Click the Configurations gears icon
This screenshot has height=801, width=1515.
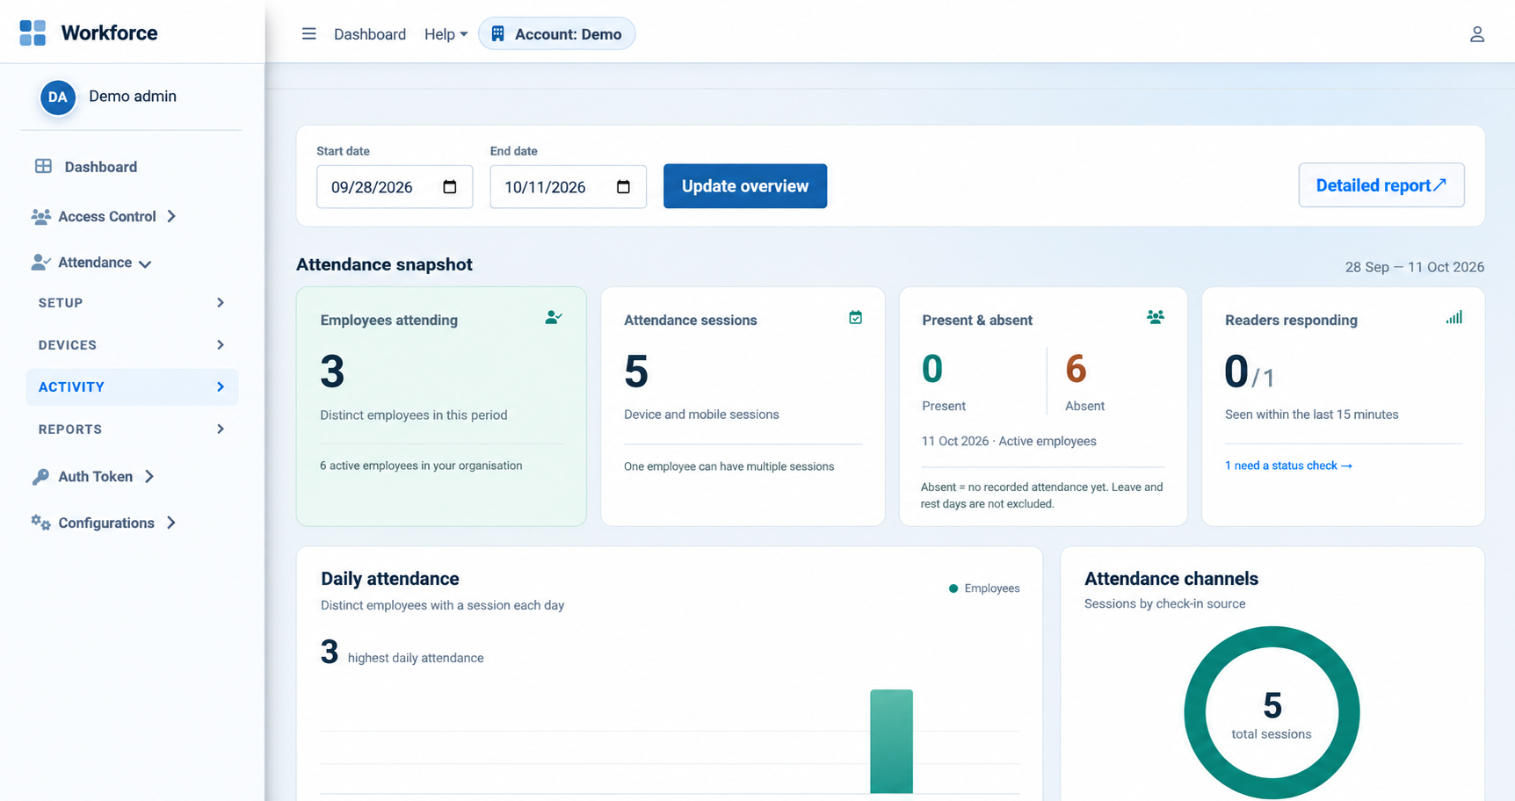[x=40, y=523]
